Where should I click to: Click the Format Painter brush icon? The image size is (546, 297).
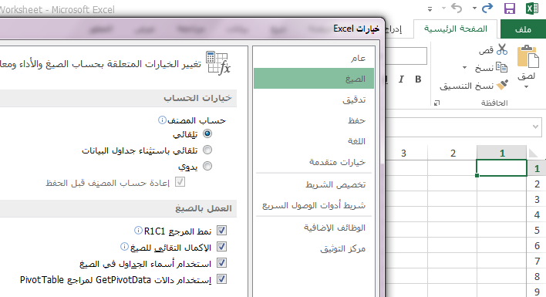[x=502, y=85]
